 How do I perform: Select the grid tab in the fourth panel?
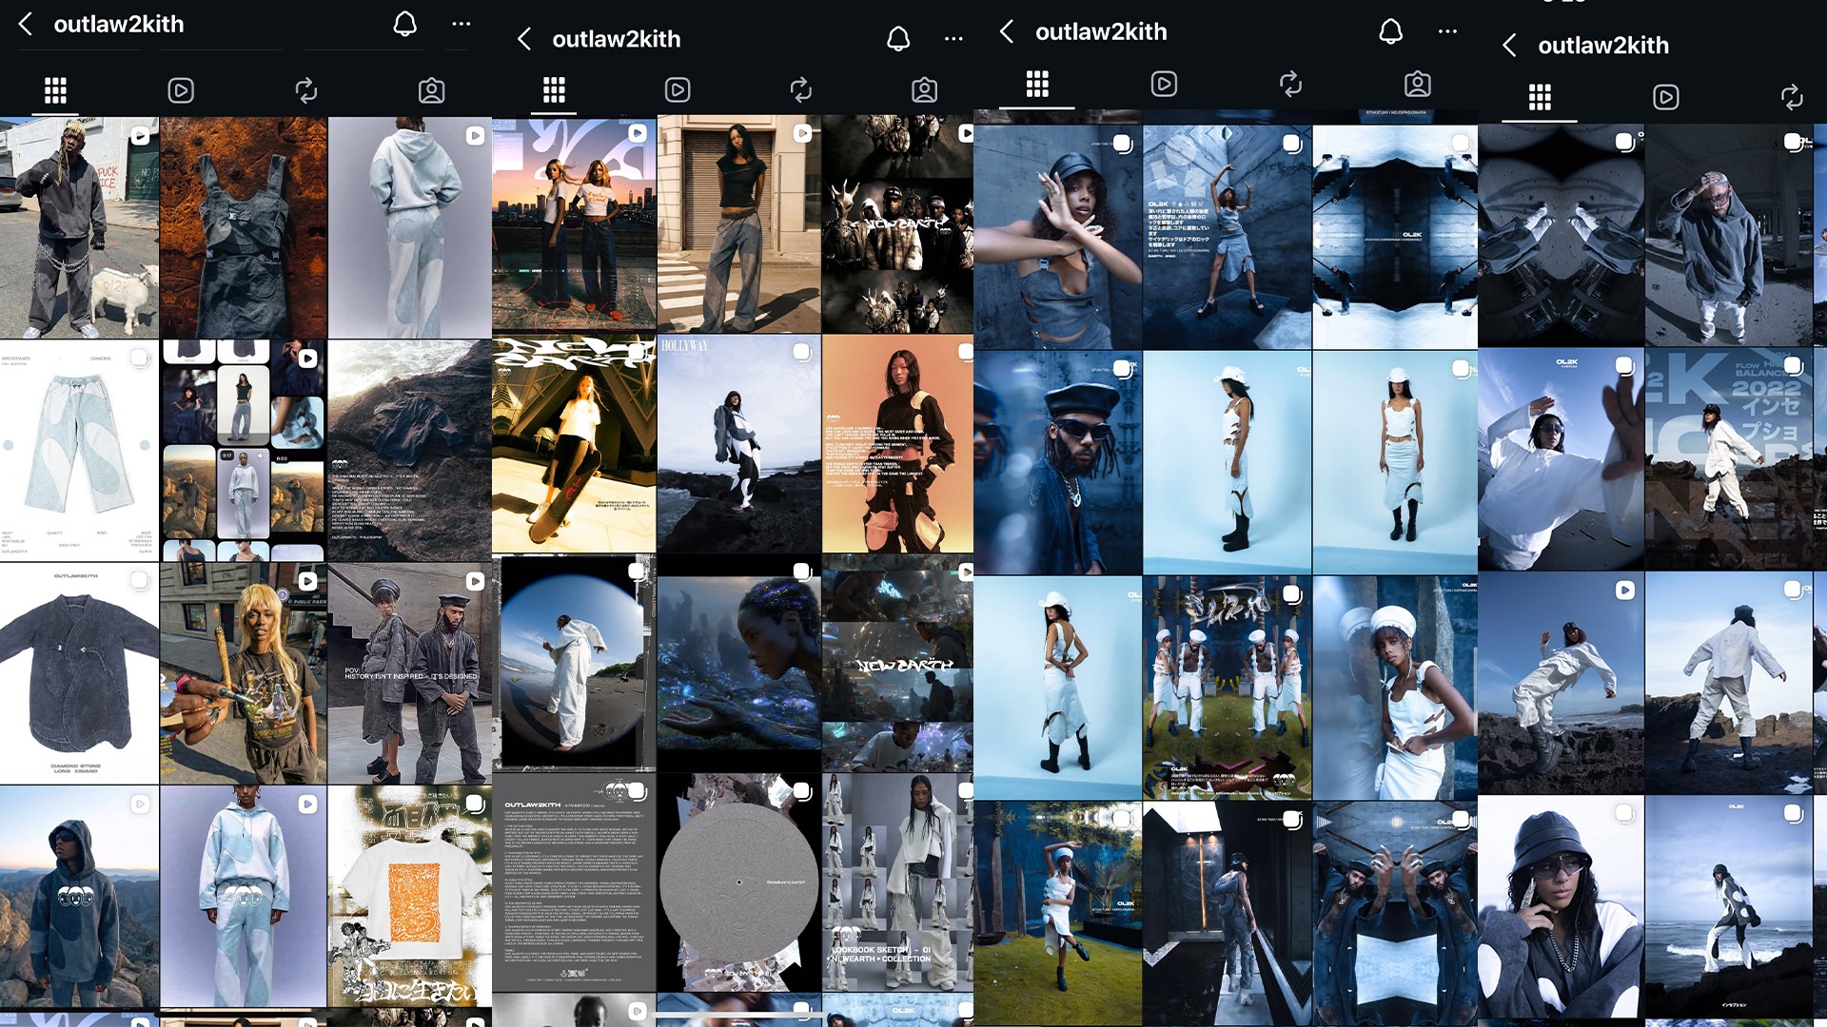(1540, 97)
